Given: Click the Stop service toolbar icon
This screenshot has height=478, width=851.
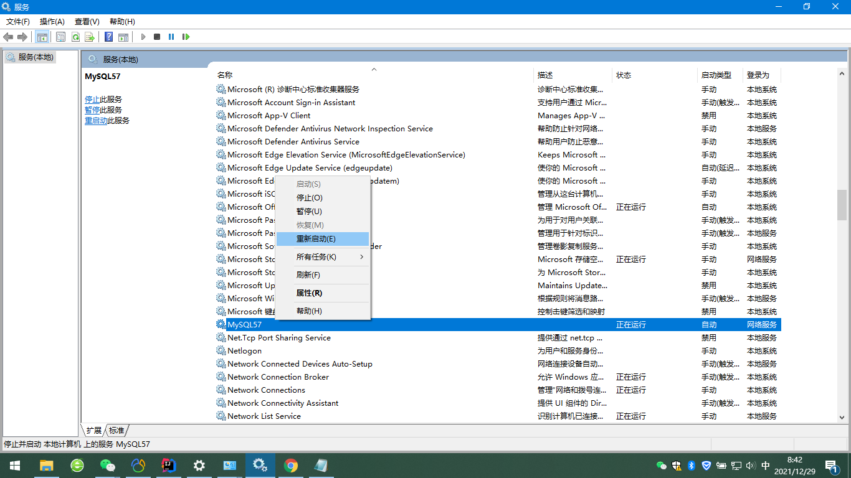Looking at the screenshot, I should pos(157,37).
